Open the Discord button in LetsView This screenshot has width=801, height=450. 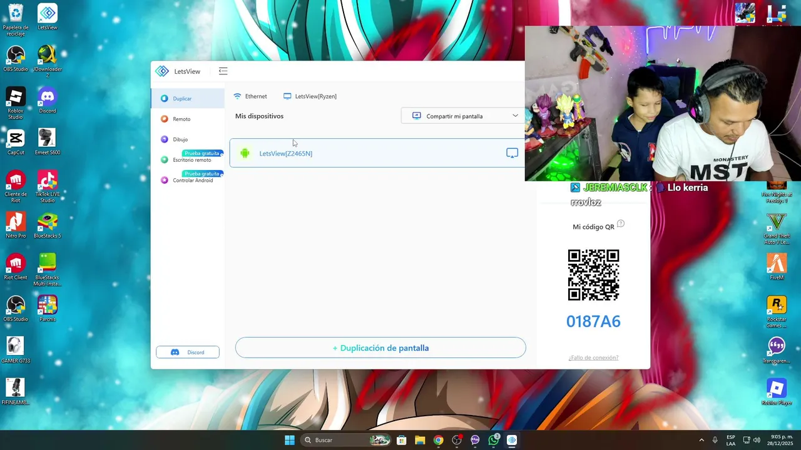pos(188,352)
